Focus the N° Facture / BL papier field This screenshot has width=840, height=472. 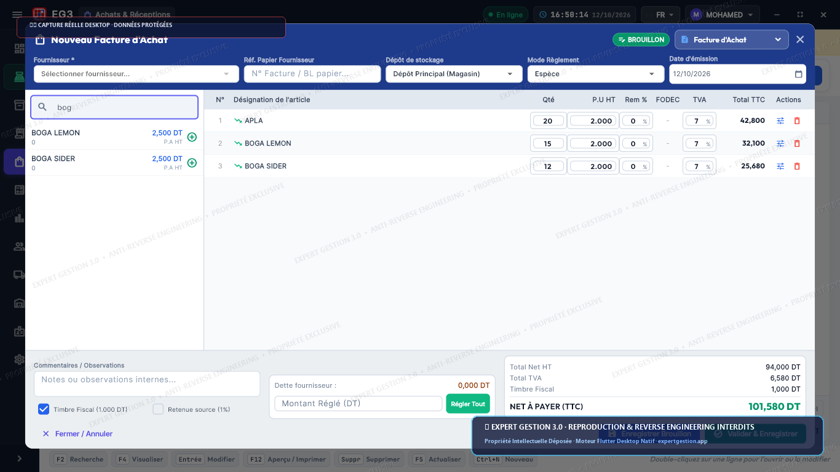312,74
